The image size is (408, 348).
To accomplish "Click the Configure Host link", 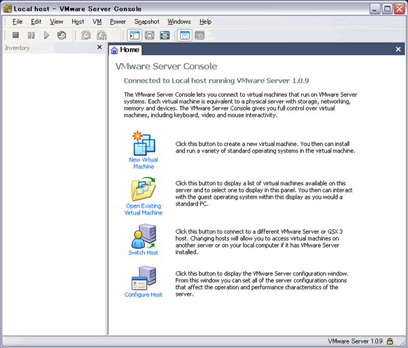I will (143, 294).
